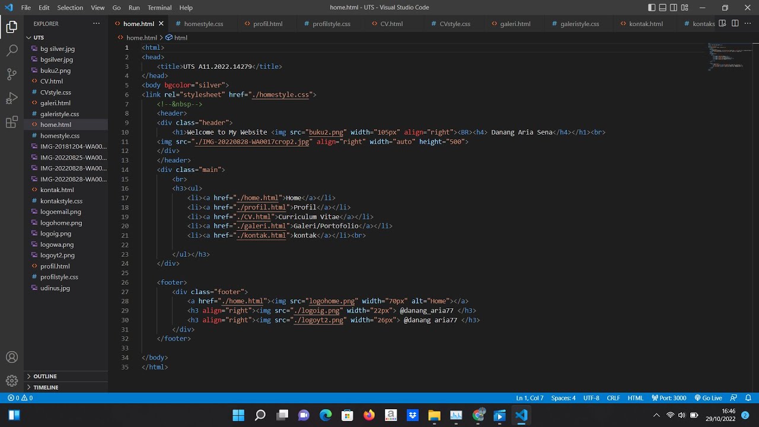Open Task View from the taskbar

pyautogui.click(x=282, y=415)
